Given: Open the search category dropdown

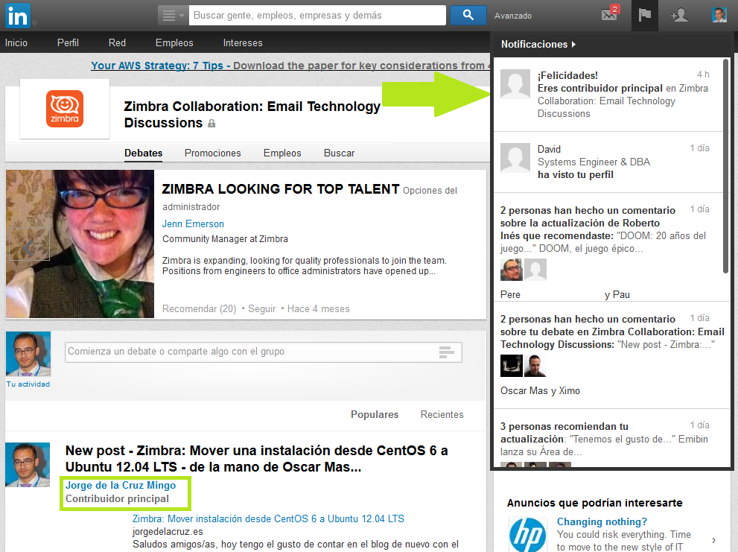Looking at the screenshot, I should coord(173,16).
